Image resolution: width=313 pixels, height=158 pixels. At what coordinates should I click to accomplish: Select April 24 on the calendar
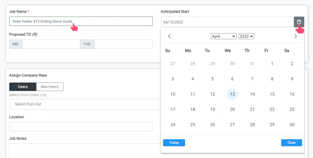click(x=173, y=124)
